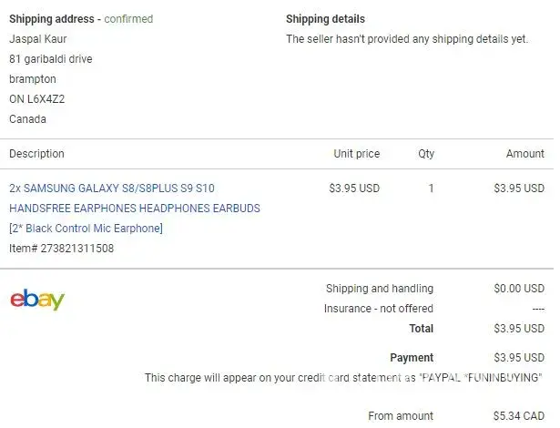Click the Amount column header
The height and width of the screenshot is (428, 560).
tap(524, 154)
